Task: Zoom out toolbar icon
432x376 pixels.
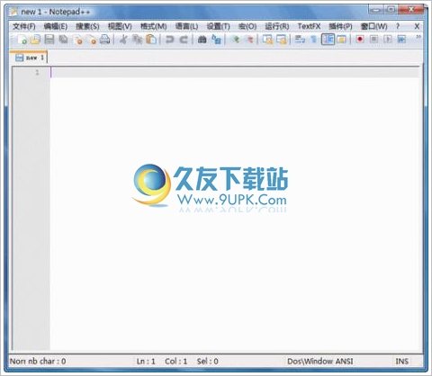Action: click(249, 40)
